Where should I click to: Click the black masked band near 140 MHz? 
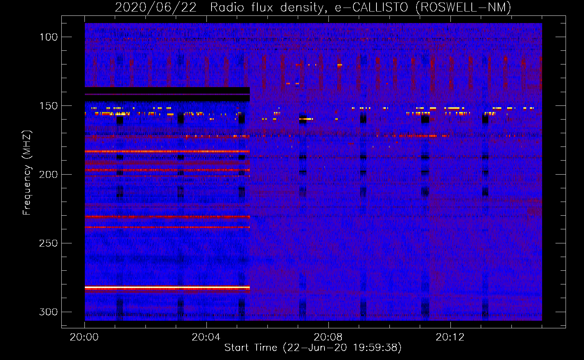click(167, 94)
